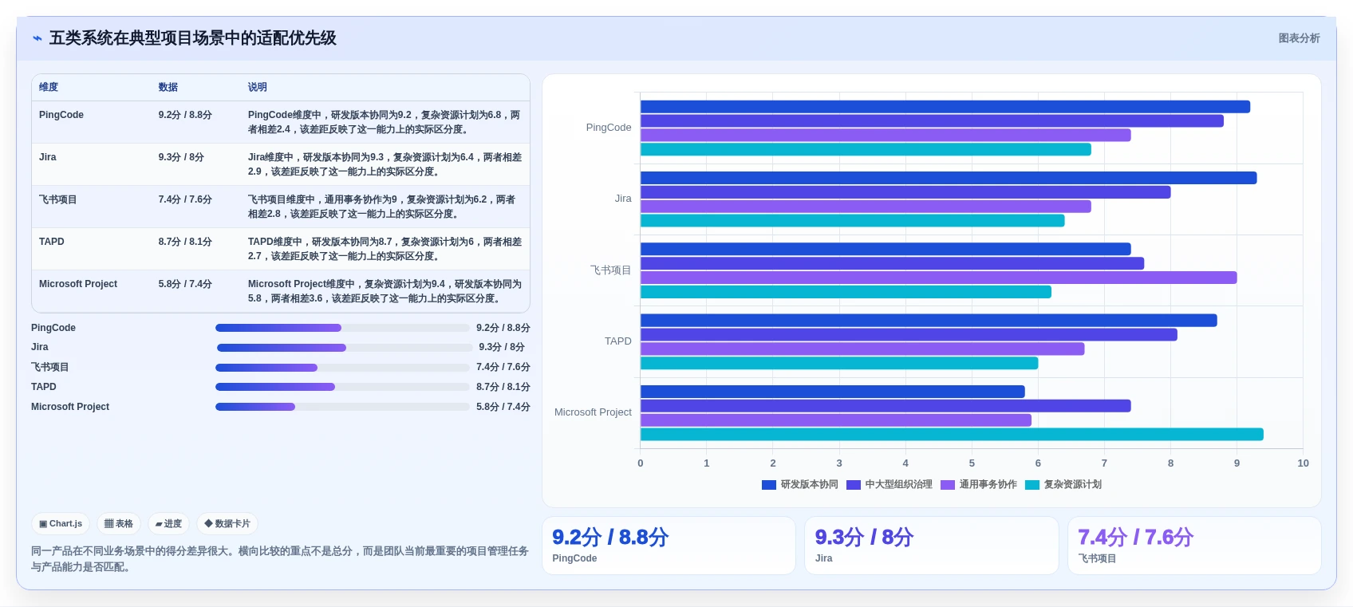Click the 数据 column header
This screenshot has width=1353, height=607.
(x=168, y=87)
